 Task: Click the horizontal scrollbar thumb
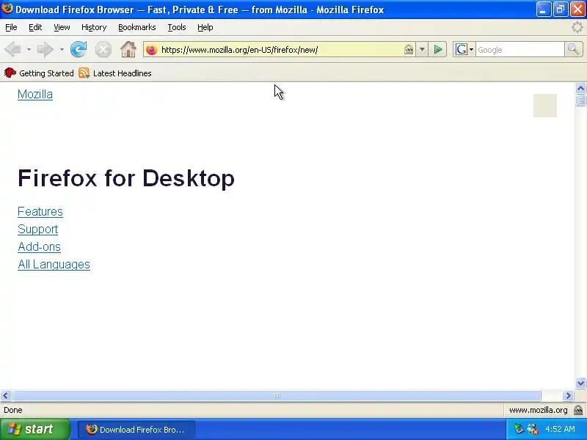coord(277,395)
